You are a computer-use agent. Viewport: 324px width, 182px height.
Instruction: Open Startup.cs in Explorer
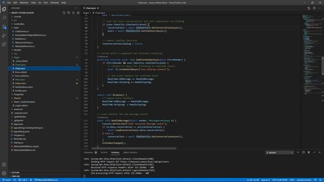(19, 143)
